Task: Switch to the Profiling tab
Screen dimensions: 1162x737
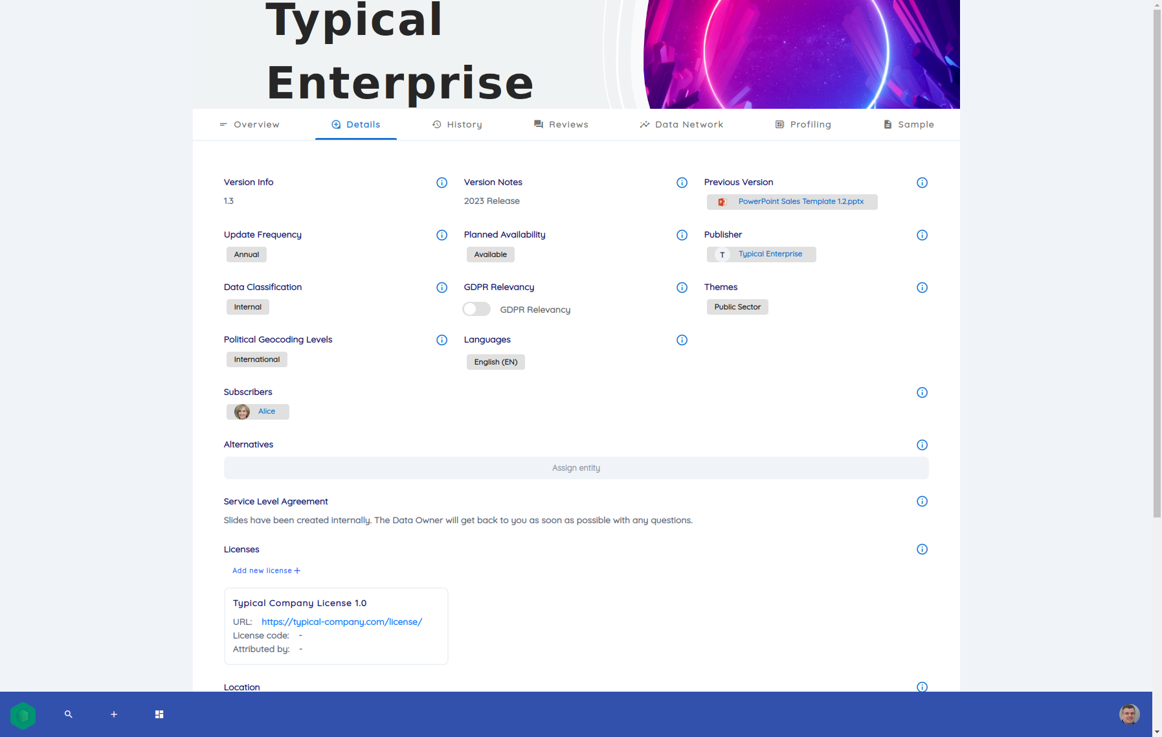Action: tap(803, 124)
